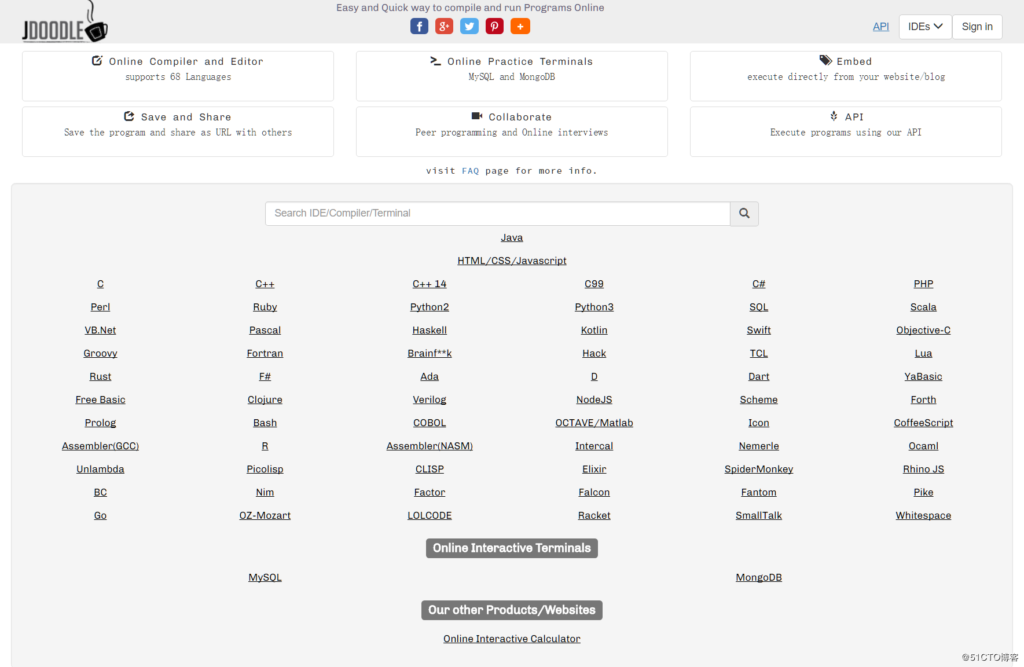Click the Save and Share icon
Image resolution: width=1024 pixels, height=667 pixels.
[x=129, y=116]
